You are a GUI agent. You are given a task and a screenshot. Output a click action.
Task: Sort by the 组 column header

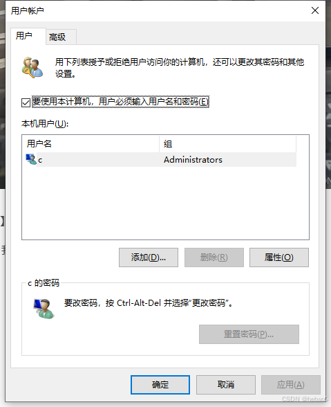point(227,143)
